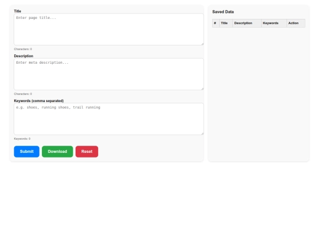This screenshot has height=239, width=319.
Task: Focus the Description text area
Action: 109,74
